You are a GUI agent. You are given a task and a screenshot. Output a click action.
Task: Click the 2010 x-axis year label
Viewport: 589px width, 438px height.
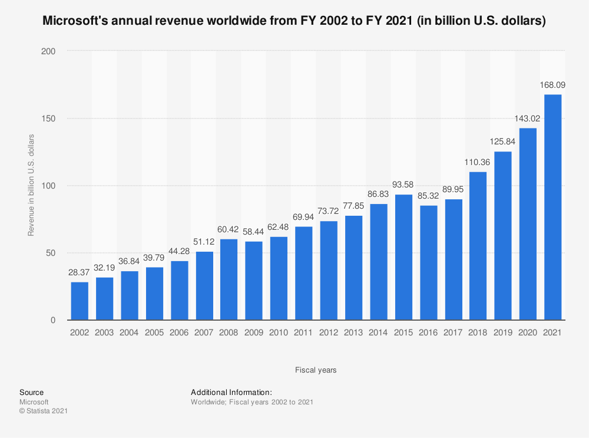point(279,332)
